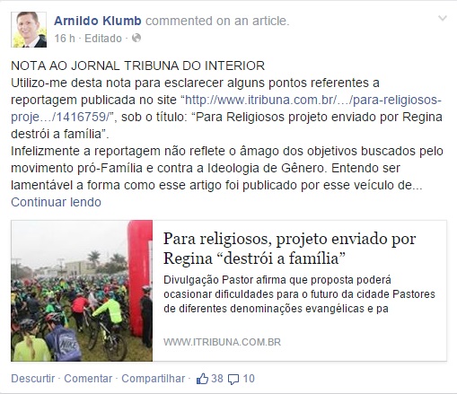Click Descurtir to unlike the post
Image resolution: width=457 pixels, height=394 pixels.
33,379
